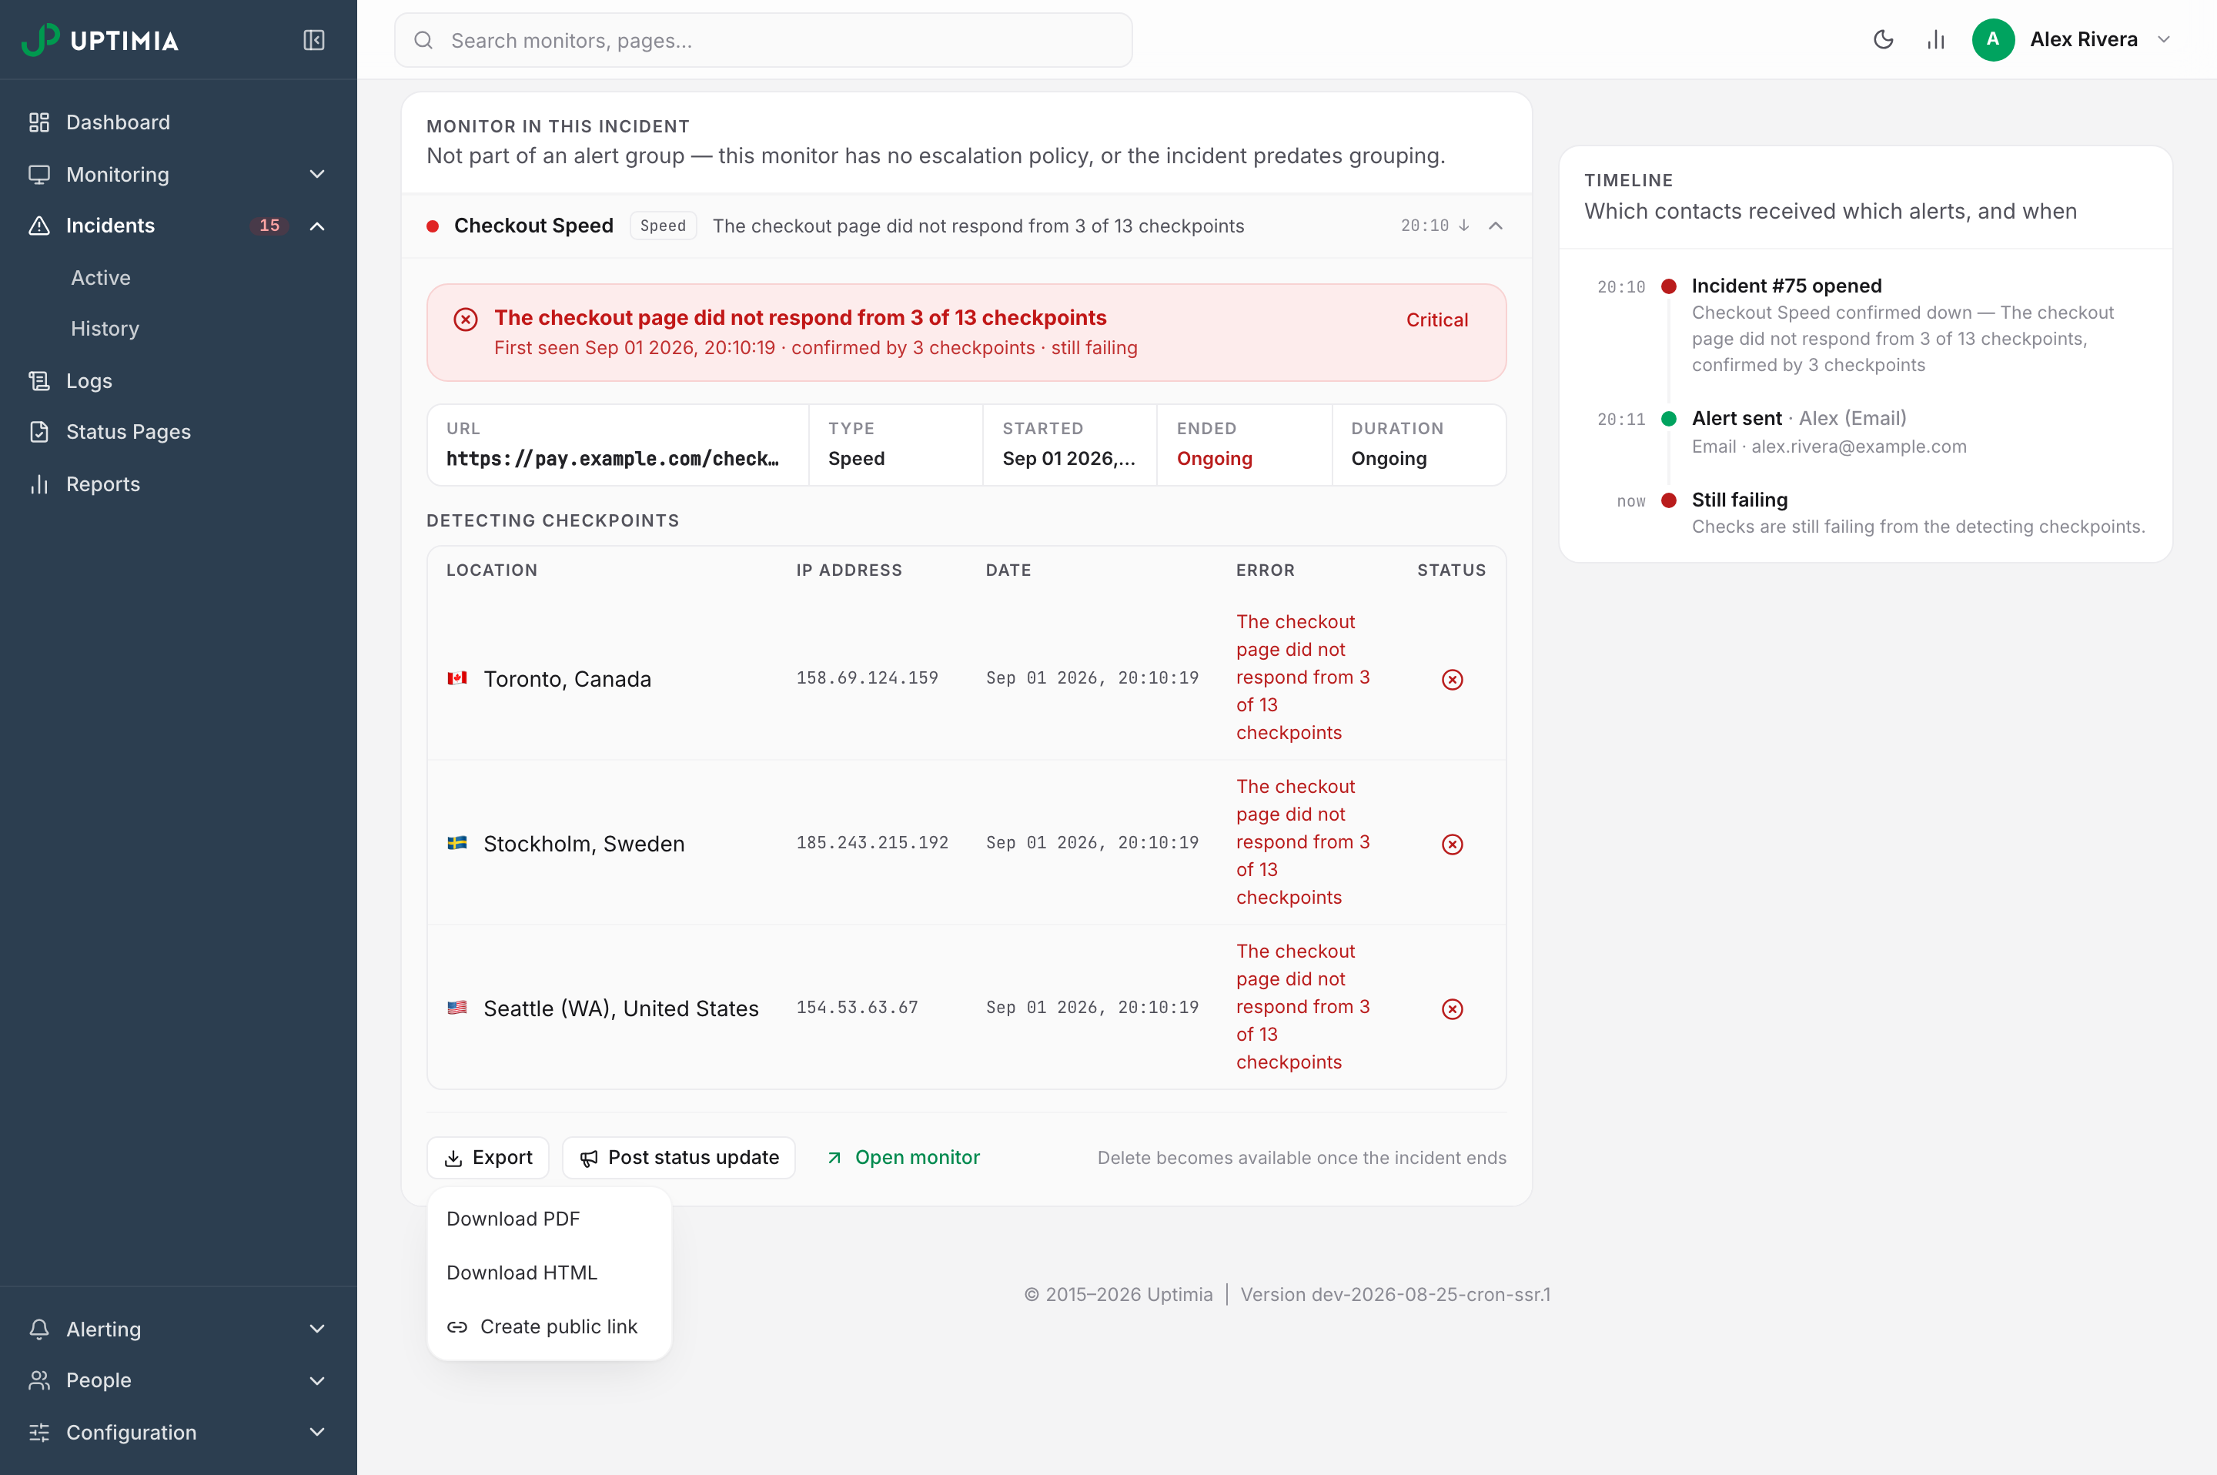Screen dimensions: 2217x1475
Task: Expand the People sidebar section
Action: [178, 1380]
